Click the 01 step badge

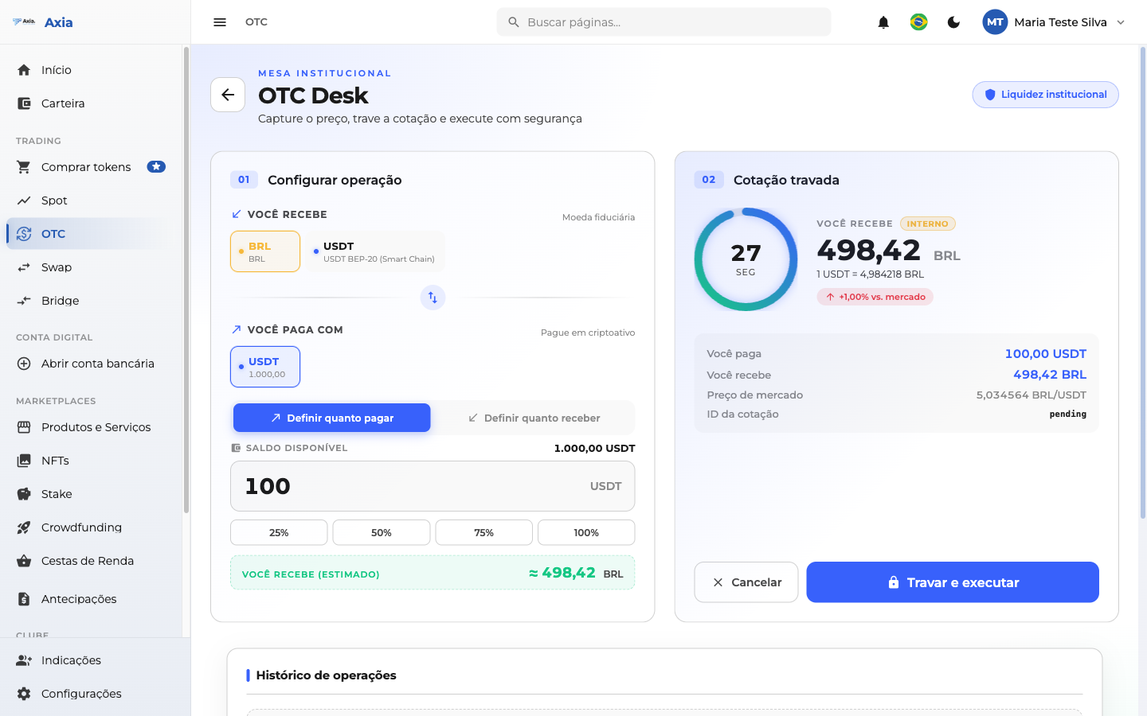pos(244,180)
